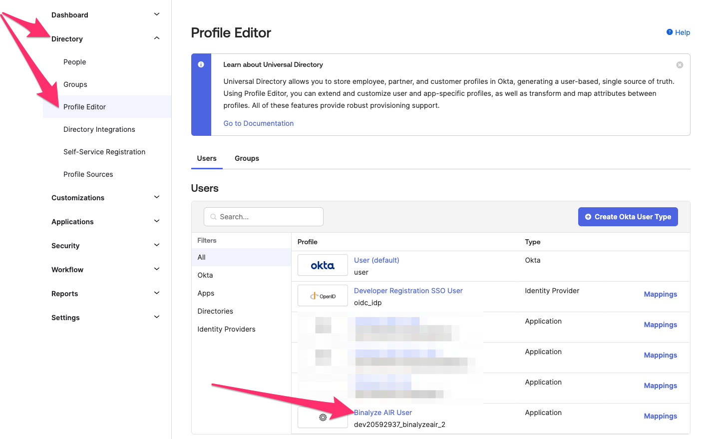Filter profiles by Identity Providers
Viewport: 708px width, 439px height.
click(x=226, y=329)
